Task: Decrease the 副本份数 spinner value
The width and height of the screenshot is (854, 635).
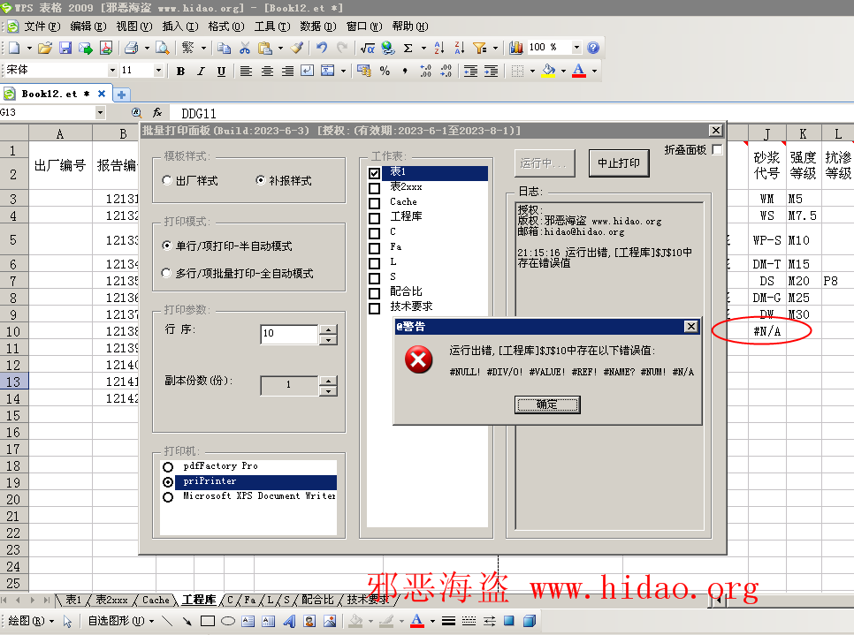Action: tap(328, 390)
